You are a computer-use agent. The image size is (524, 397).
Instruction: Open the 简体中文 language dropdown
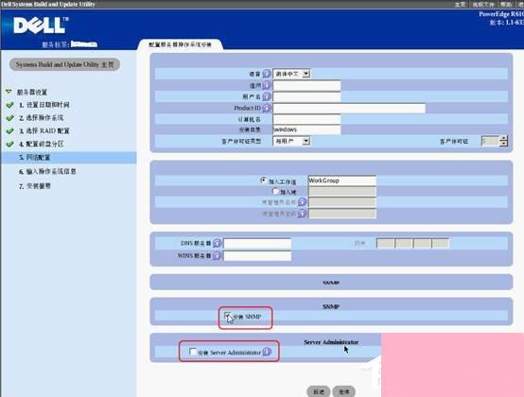(291, 74)
